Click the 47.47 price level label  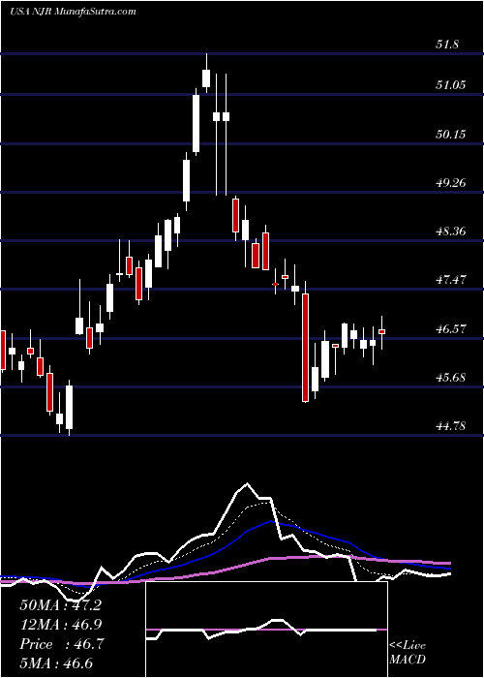450,280
